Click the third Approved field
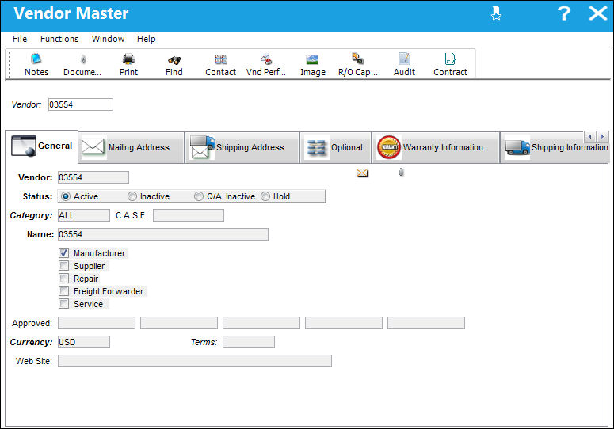Viewport: 614px width, 429px height. 261,323
